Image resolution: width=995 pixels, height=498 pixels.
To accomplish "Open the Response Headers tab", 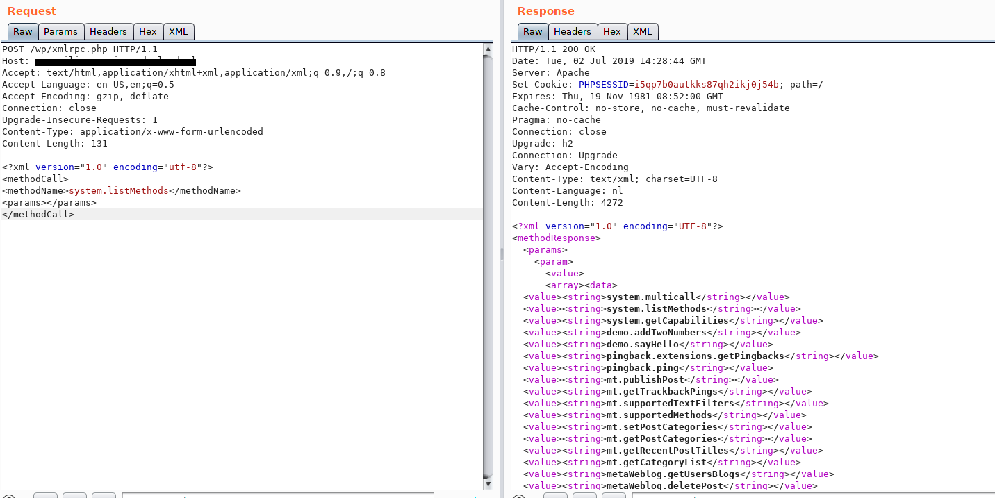I will (572, 32).
